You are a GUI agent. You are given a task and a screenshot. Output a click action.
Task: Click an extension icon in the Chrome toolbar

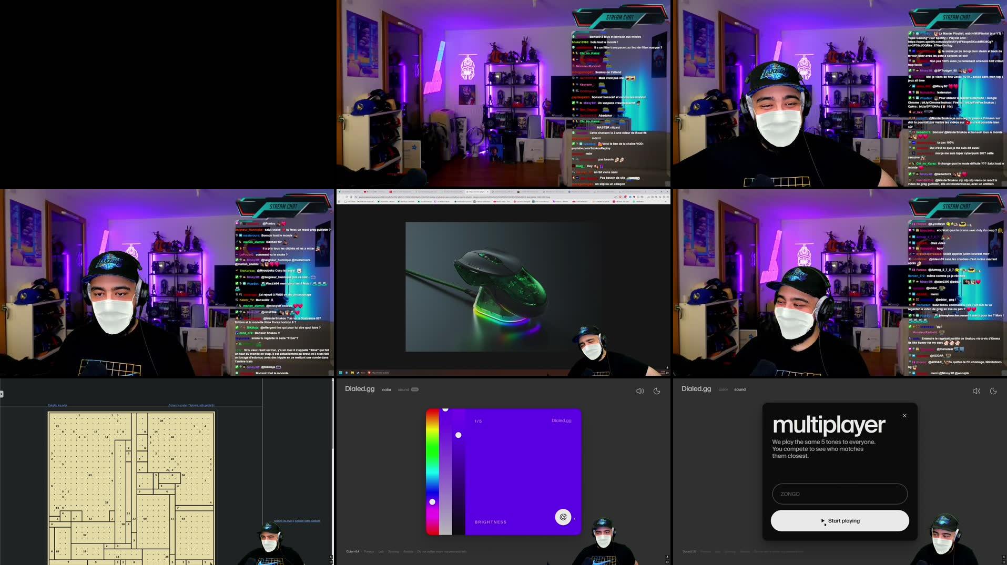(x=626, y=197)
